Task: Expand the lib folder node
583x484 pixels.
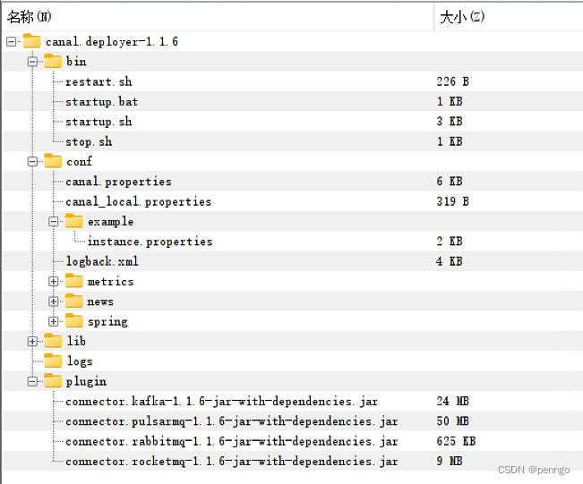Action: coord(33,342)
